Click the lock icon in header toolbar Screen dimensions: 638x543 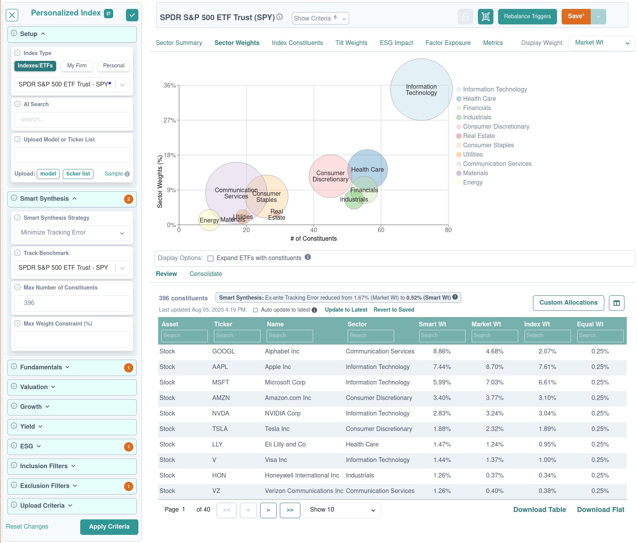(466, 17)
